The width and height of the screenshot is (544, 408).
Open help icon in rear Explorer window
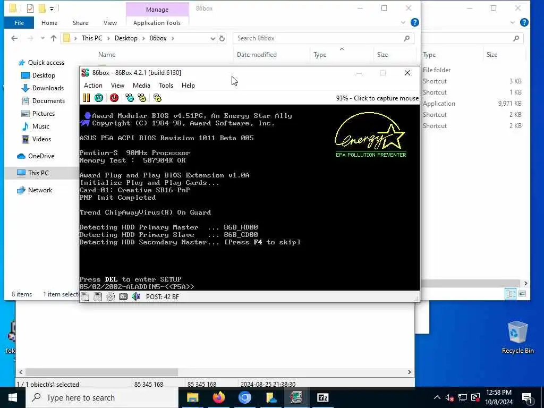(x=524, y=22)
